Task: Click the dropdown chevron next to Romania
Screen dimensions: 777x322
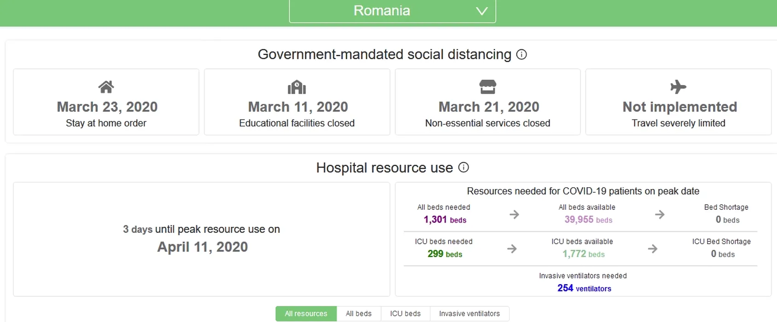Action: click(x=481, y=11)
